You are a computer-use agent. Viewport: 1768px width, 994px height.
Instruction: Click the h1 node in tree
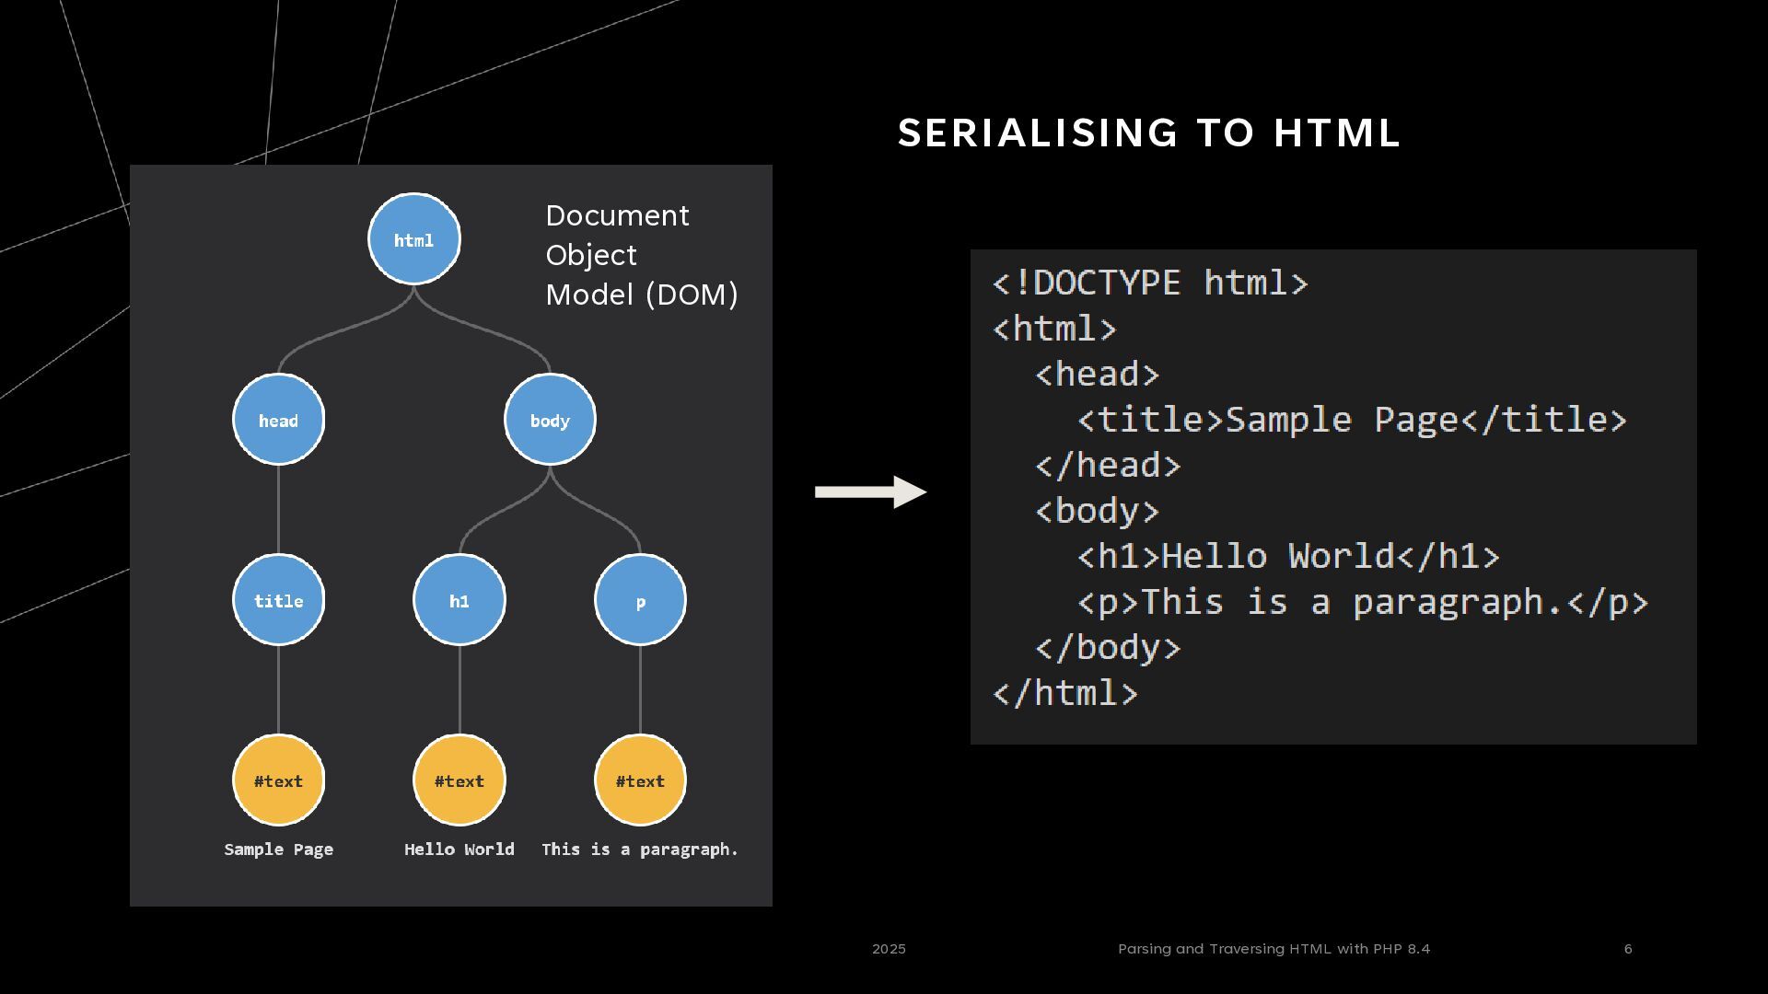click(x=459, y=600)
